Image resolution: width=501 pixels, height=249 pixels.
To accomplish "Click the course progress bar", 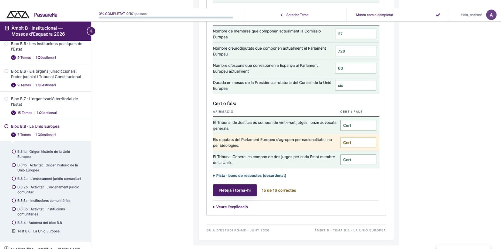I will pyautogui.click(x=166, y=18).
